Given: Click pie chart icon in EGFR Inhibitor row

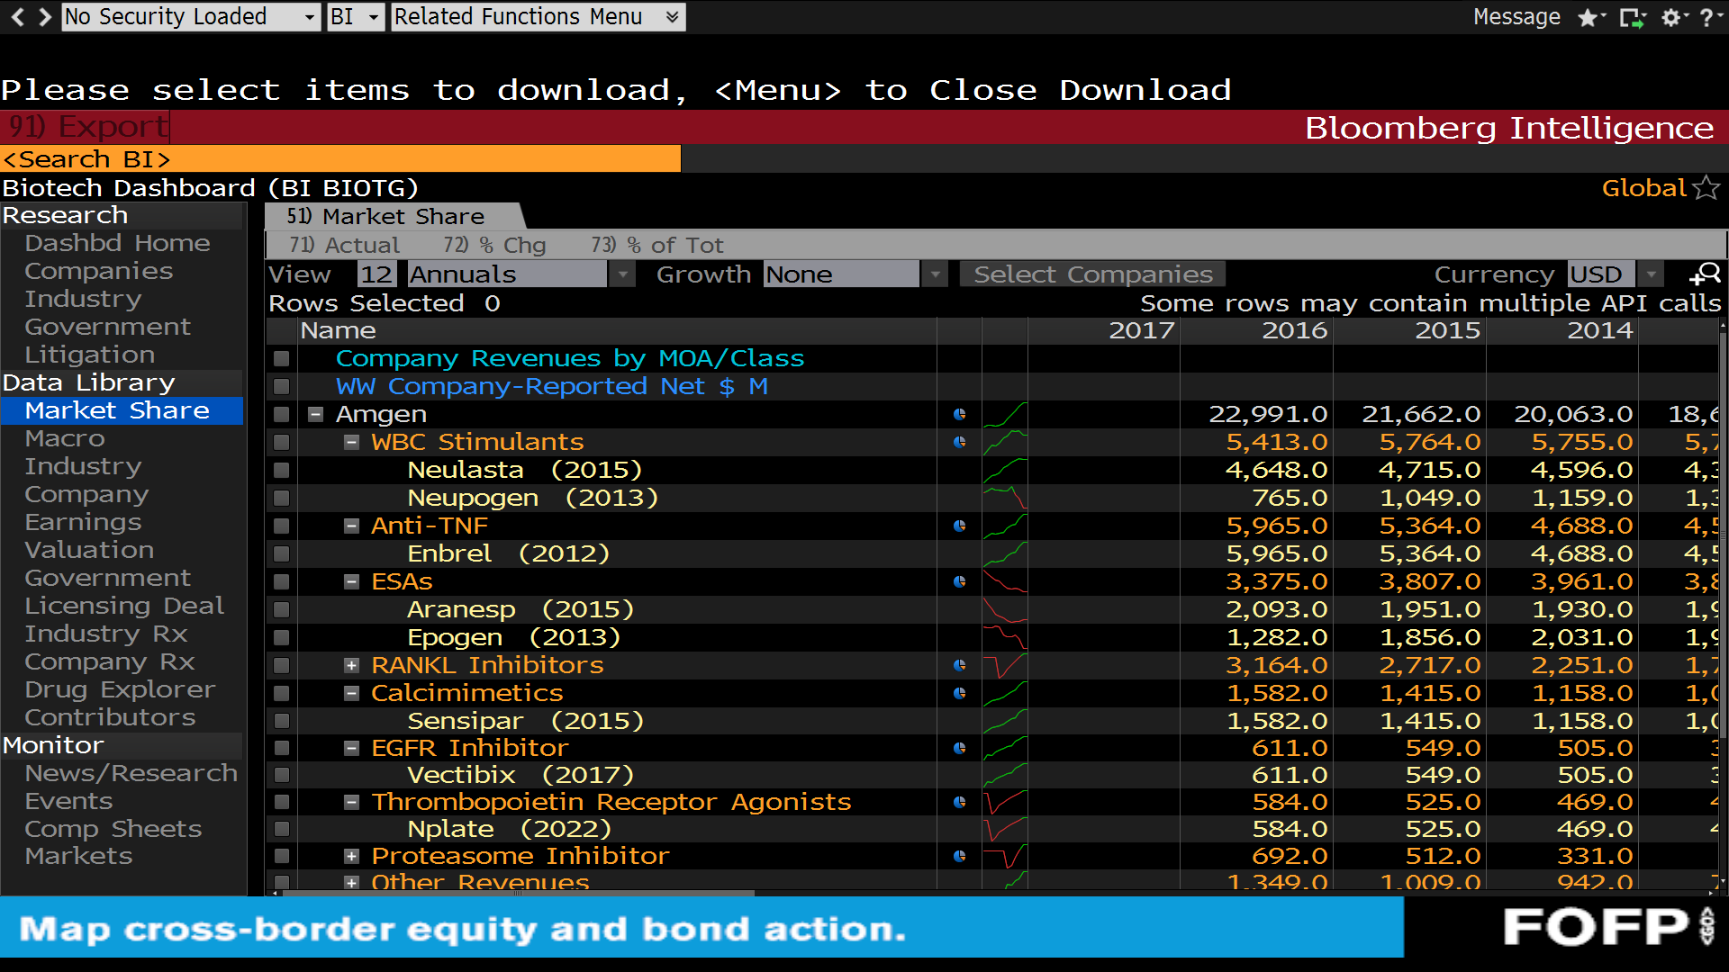Looking at the screenshot, I should point(959,748).
